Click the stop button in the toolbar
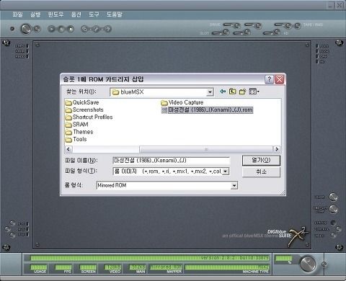Screen dimensions: 346x281 (x=71, y=29)
